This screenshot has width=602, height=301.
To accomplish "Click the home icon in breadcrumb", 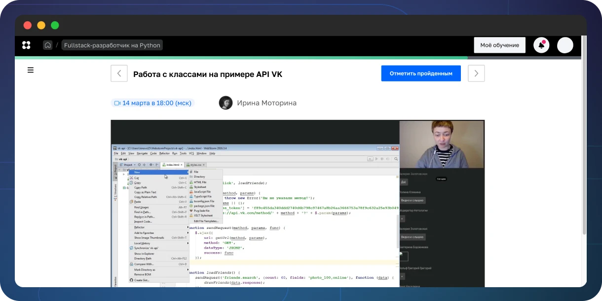I will (x=48, y=45).
